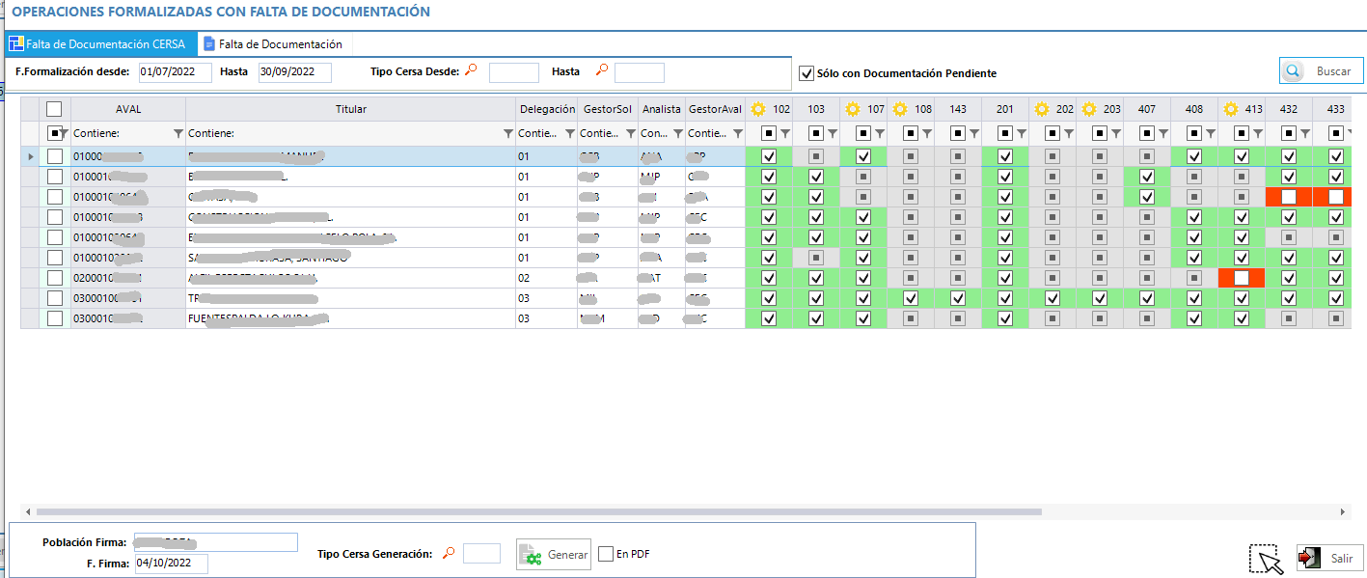
Task: Click the Buscar button
Action: [x=1322, y=71]
